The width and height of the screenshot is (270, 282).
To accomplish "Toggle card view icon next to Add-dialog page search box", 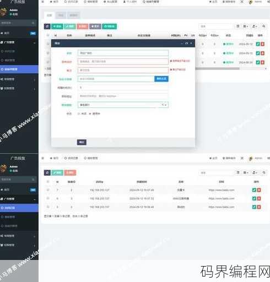I will (238, 26).
